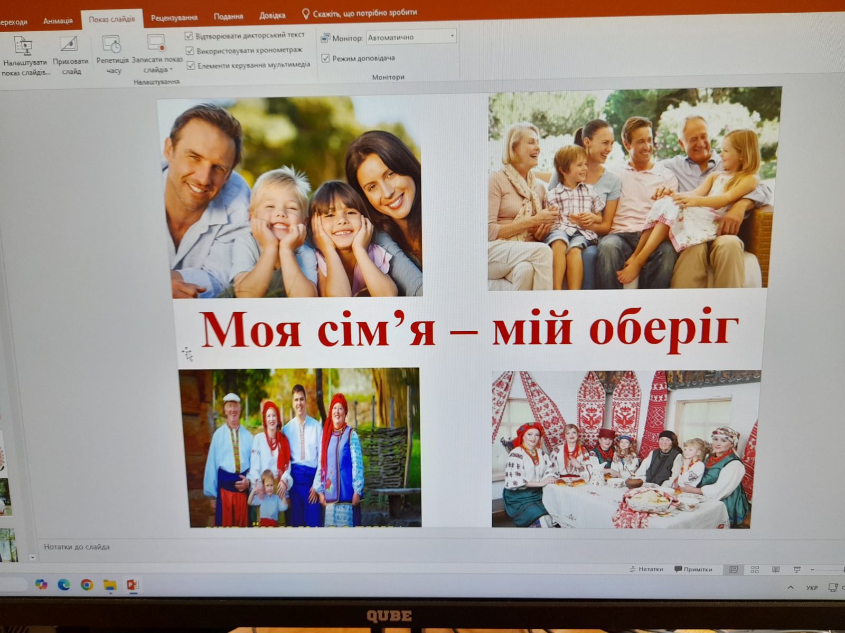Open Copilot from the taskbar
845x633 pixels.
tap(41, 584)
